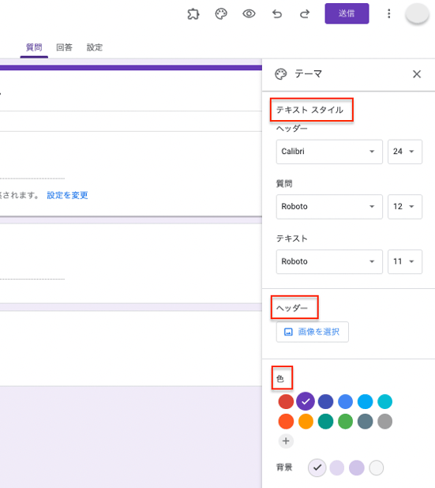Preview form with the eye icon

click(x=249, y=13)
